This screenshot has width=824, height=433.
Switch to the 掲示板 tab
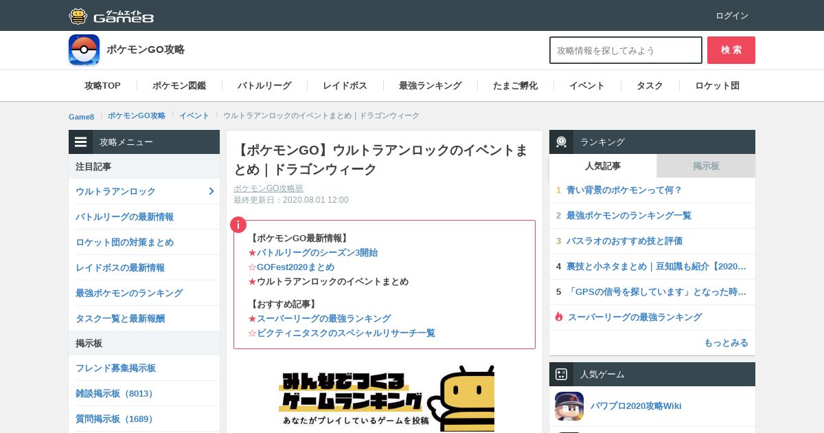tap(706, 166)
